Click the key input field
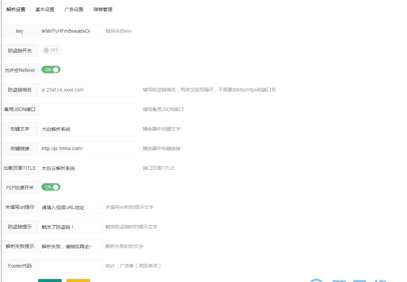Viewport: 407px width, 282px height. [70, 31]
